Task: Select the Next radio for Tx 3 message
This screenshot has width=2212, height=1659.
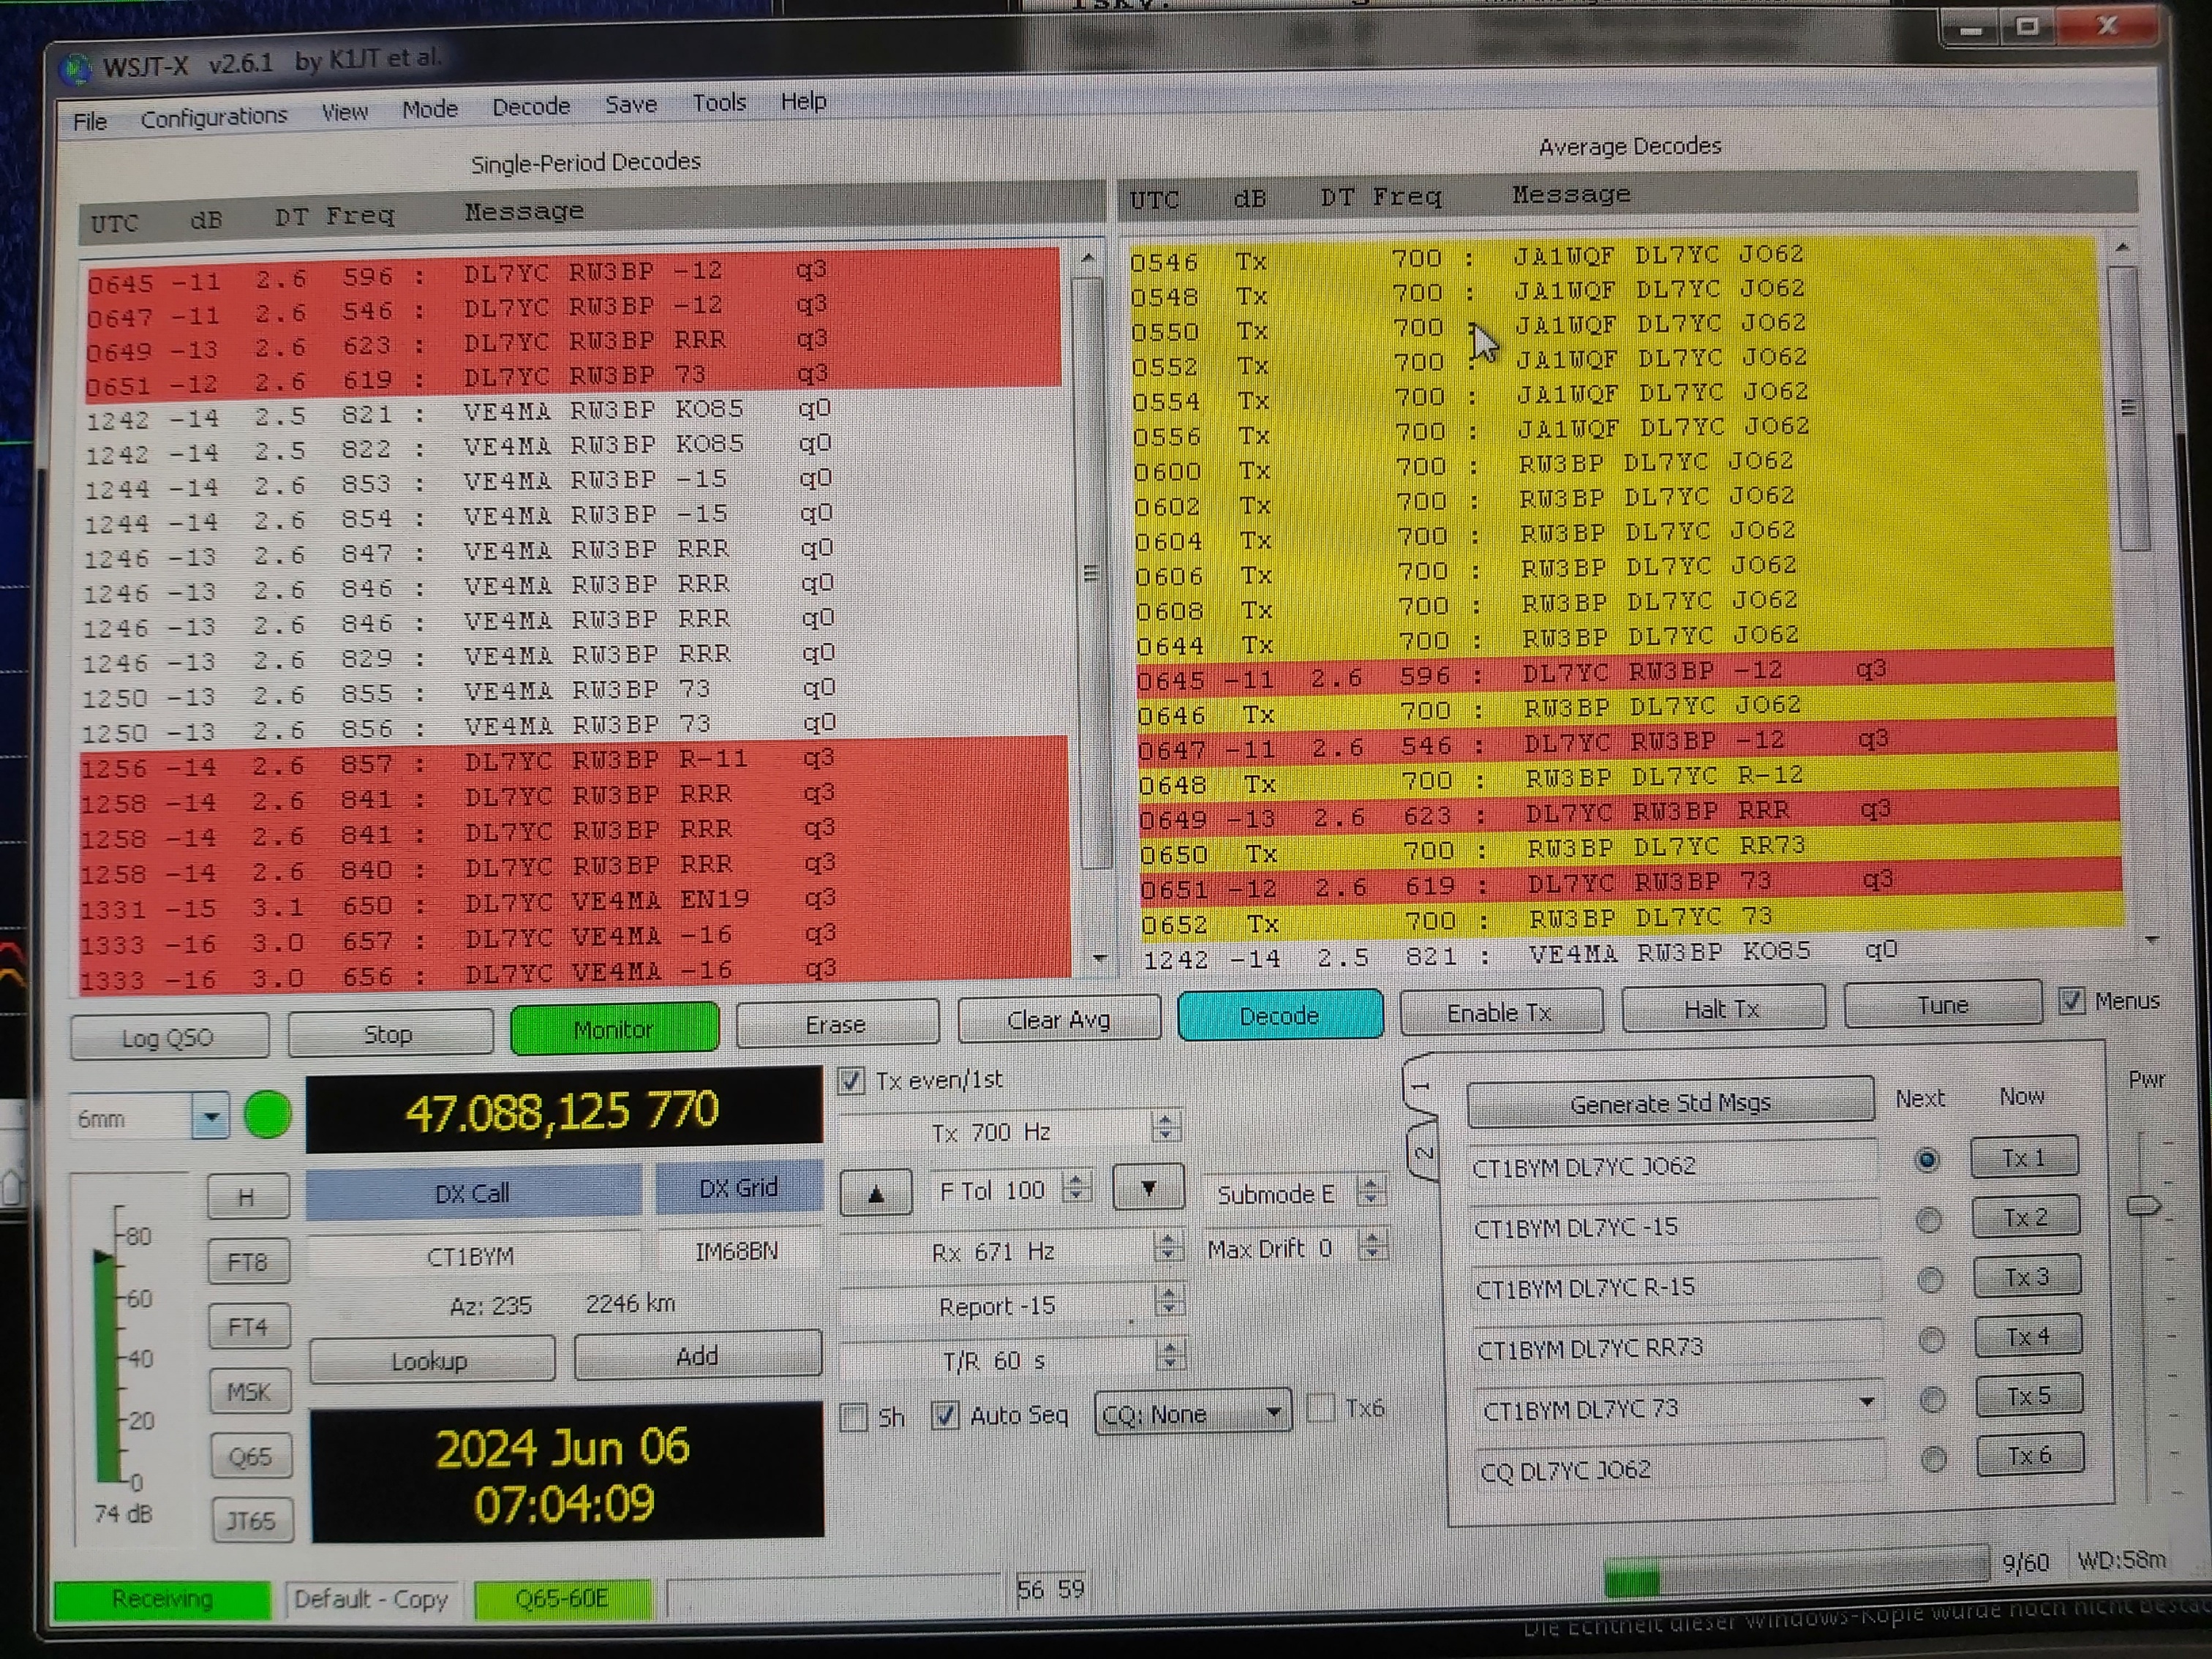Action: [x=1930, y=1280]
